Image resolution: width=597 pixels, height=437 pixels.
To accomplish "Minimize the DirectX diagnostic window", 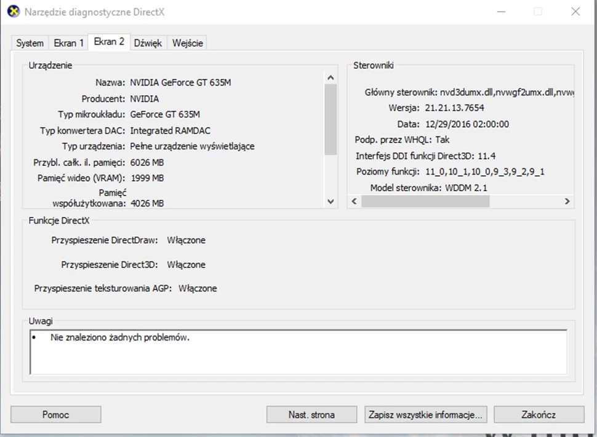I will tap(501, 12).
